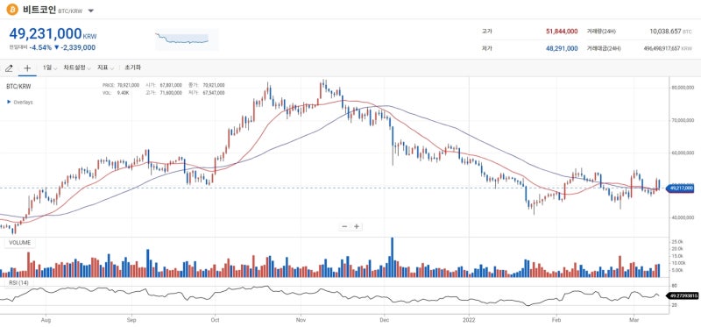
Task: Click the Dec label on time axis
Action: pos(385,320)
